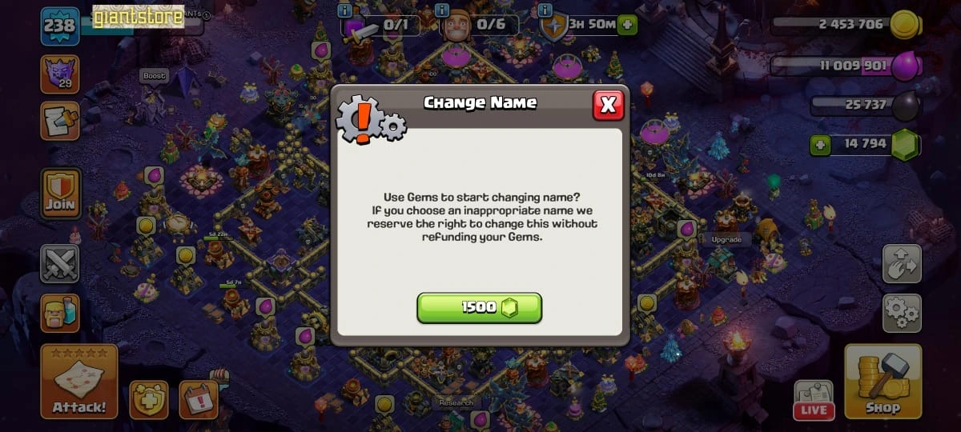Open the purple league badge showing 29
This screenshot has height=432, width=961.
(60, 74)
